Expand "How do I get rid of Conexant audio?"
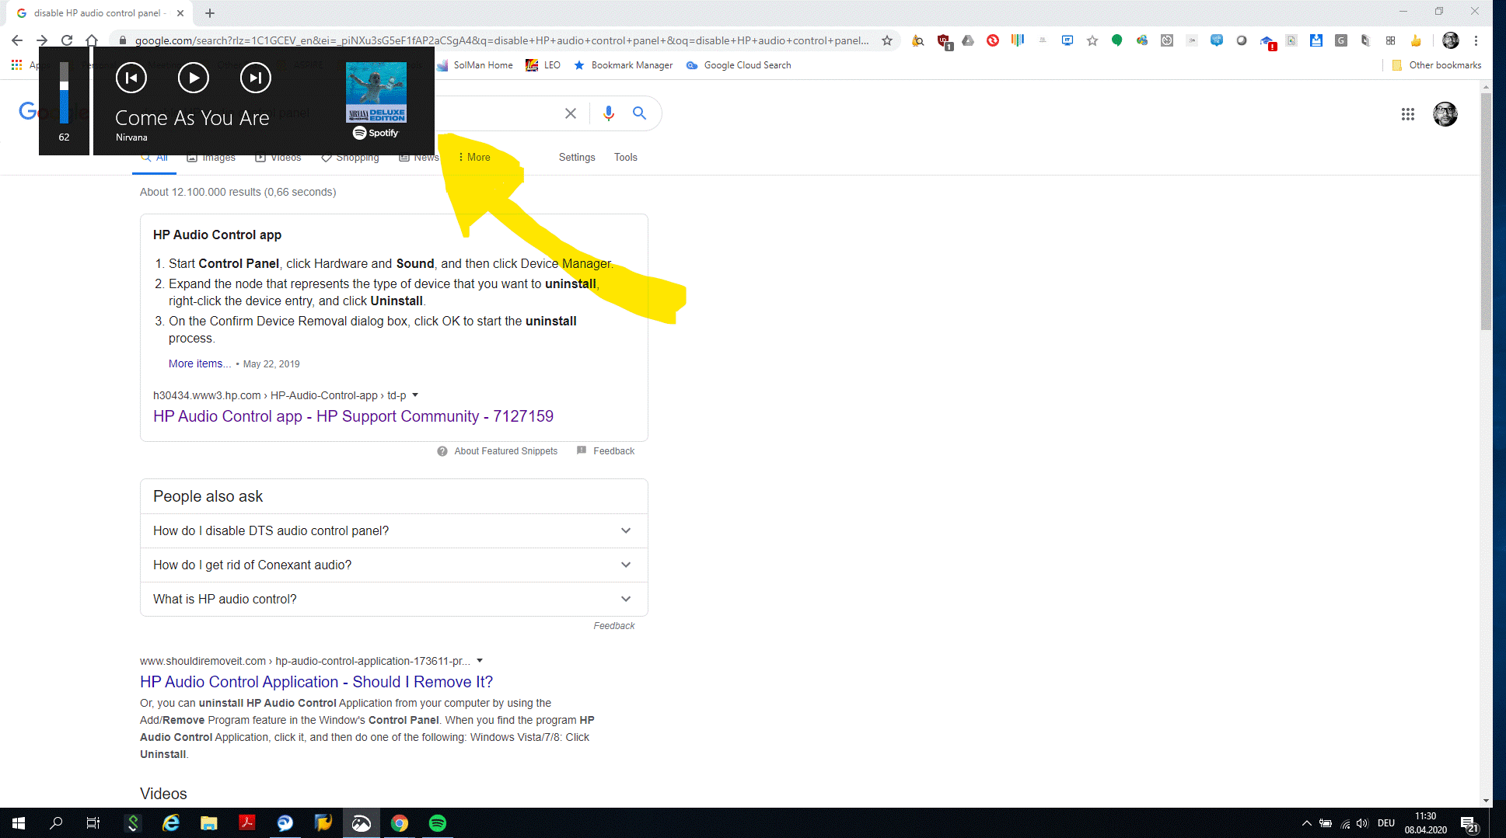The height and width of the screenshot is (838, 1506). [626, 565]
